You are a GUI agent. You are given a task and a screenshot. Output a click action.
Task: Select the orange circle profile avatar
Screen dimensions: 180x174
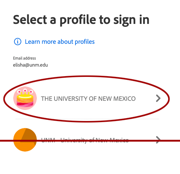25,140
